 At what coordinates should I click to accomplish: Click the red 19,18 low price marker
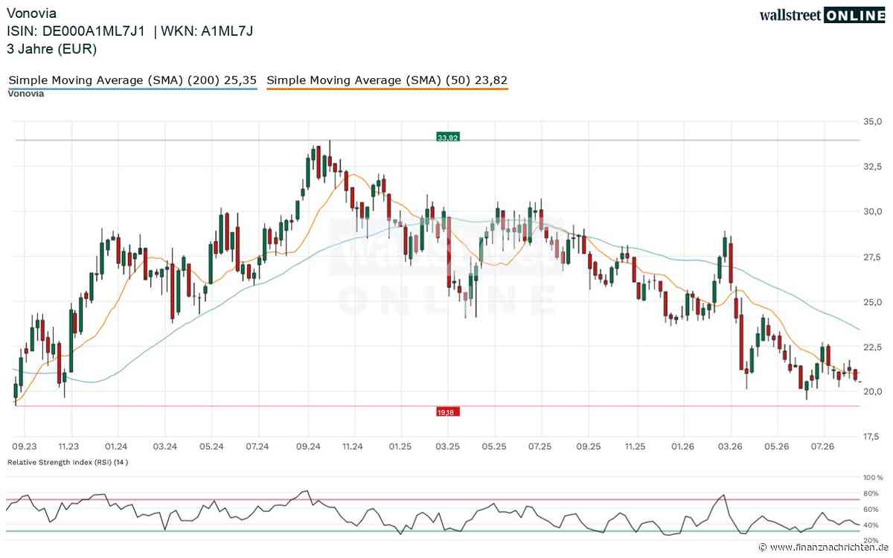448,411
